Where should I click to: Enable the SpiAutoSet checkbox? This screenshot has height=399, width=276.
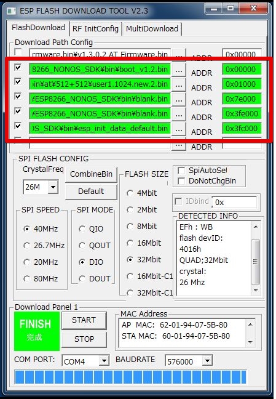coord(181,170)
